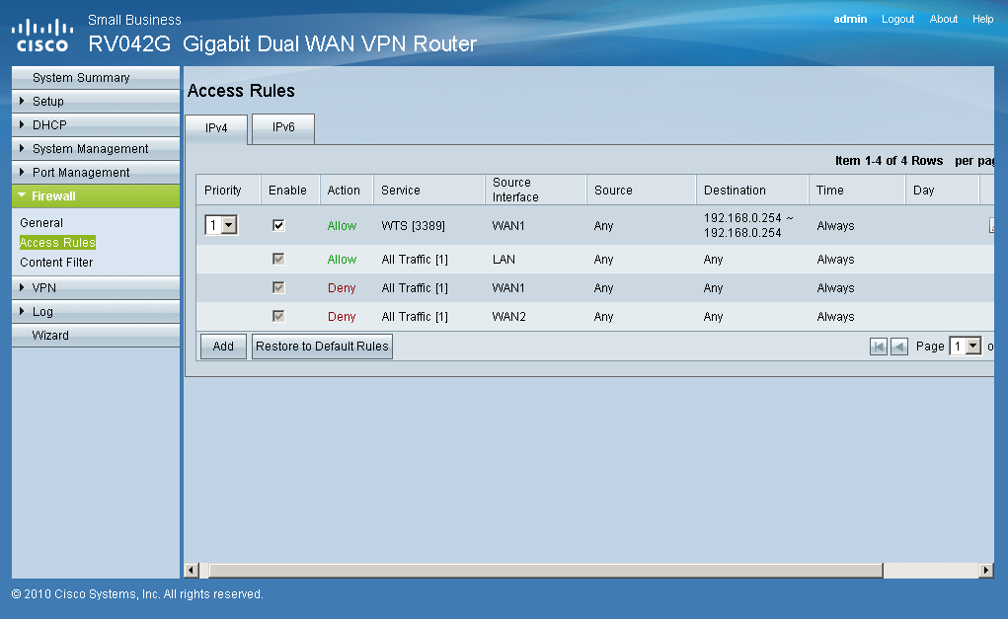The height and width of the screenshot is (619, 1008).
Task: Click the admin username label
Action: [x=850, y=20]
